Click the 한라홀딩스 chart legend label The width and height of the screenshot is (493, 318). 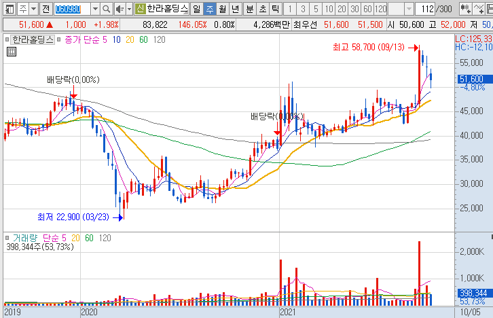click(33, 39)
